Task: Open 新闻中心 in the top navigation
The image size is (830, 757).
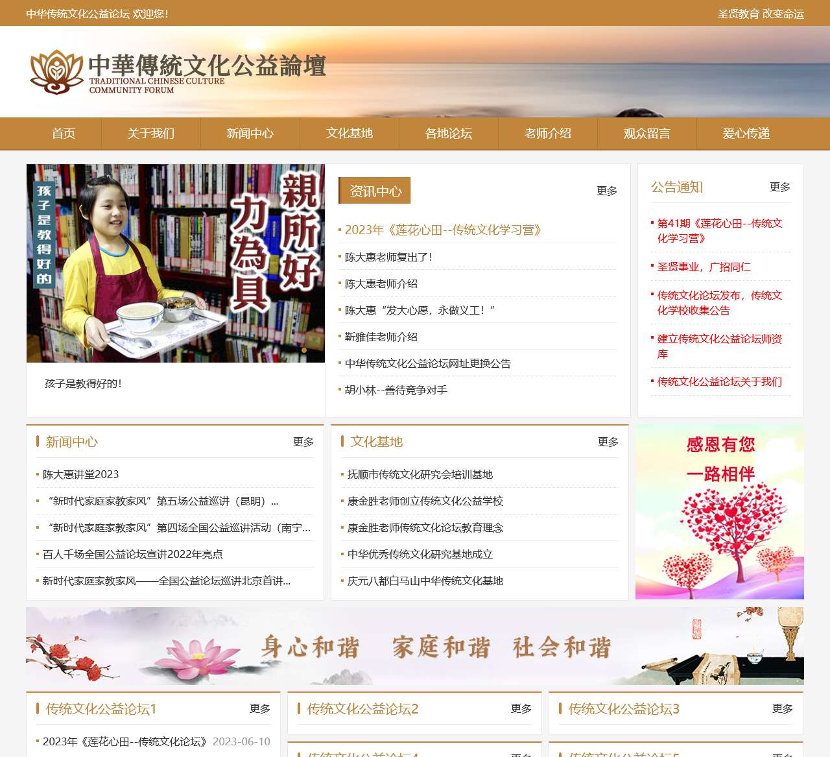Action: [x=250, y=134]
